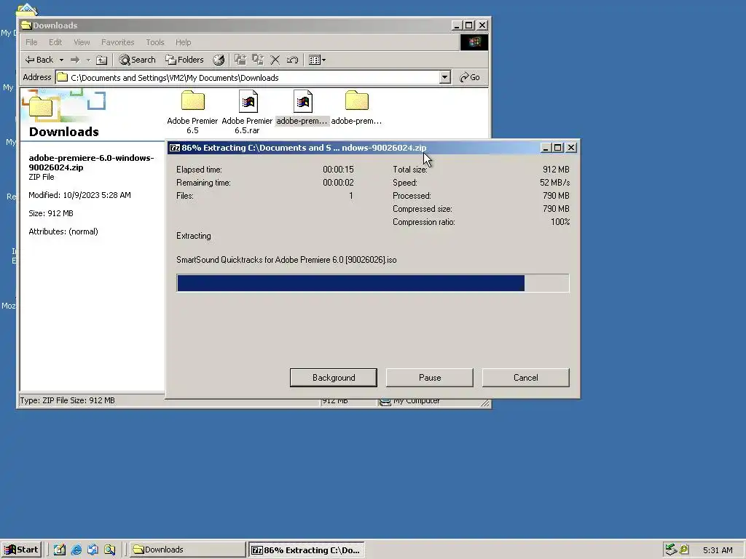Viewport: 746px width, 559px height.
Task: Select the highlighted adobe-prem... zip file icon
Action: tap(302, 108)
